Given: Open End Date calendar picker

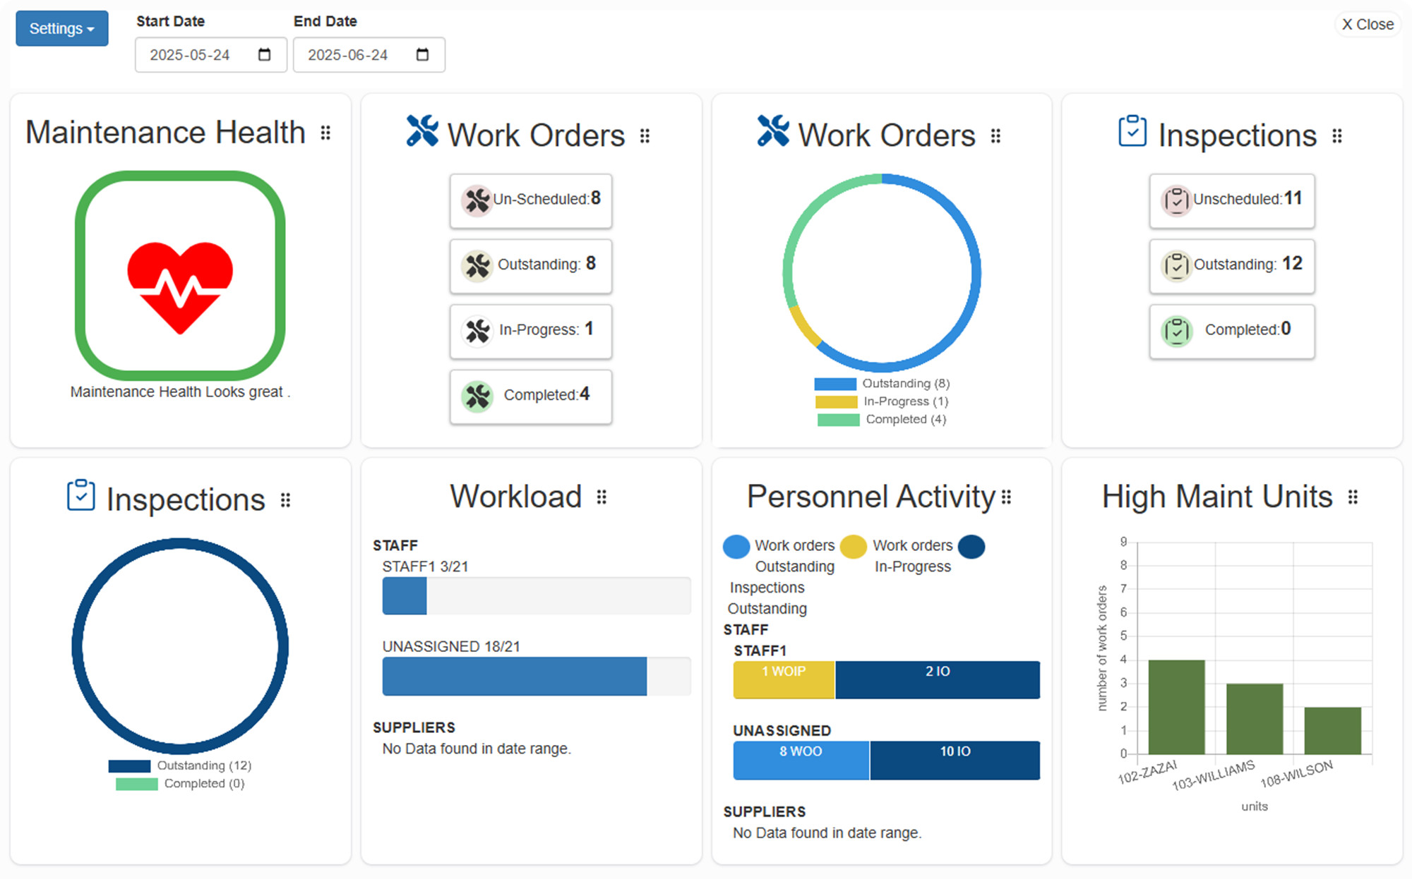Looking at the screenshot, I should [423, 55].
